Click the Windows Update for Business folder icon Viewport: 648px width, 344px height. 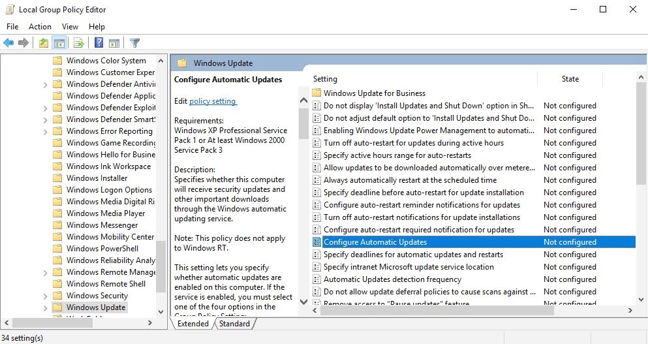pos(316,93)
